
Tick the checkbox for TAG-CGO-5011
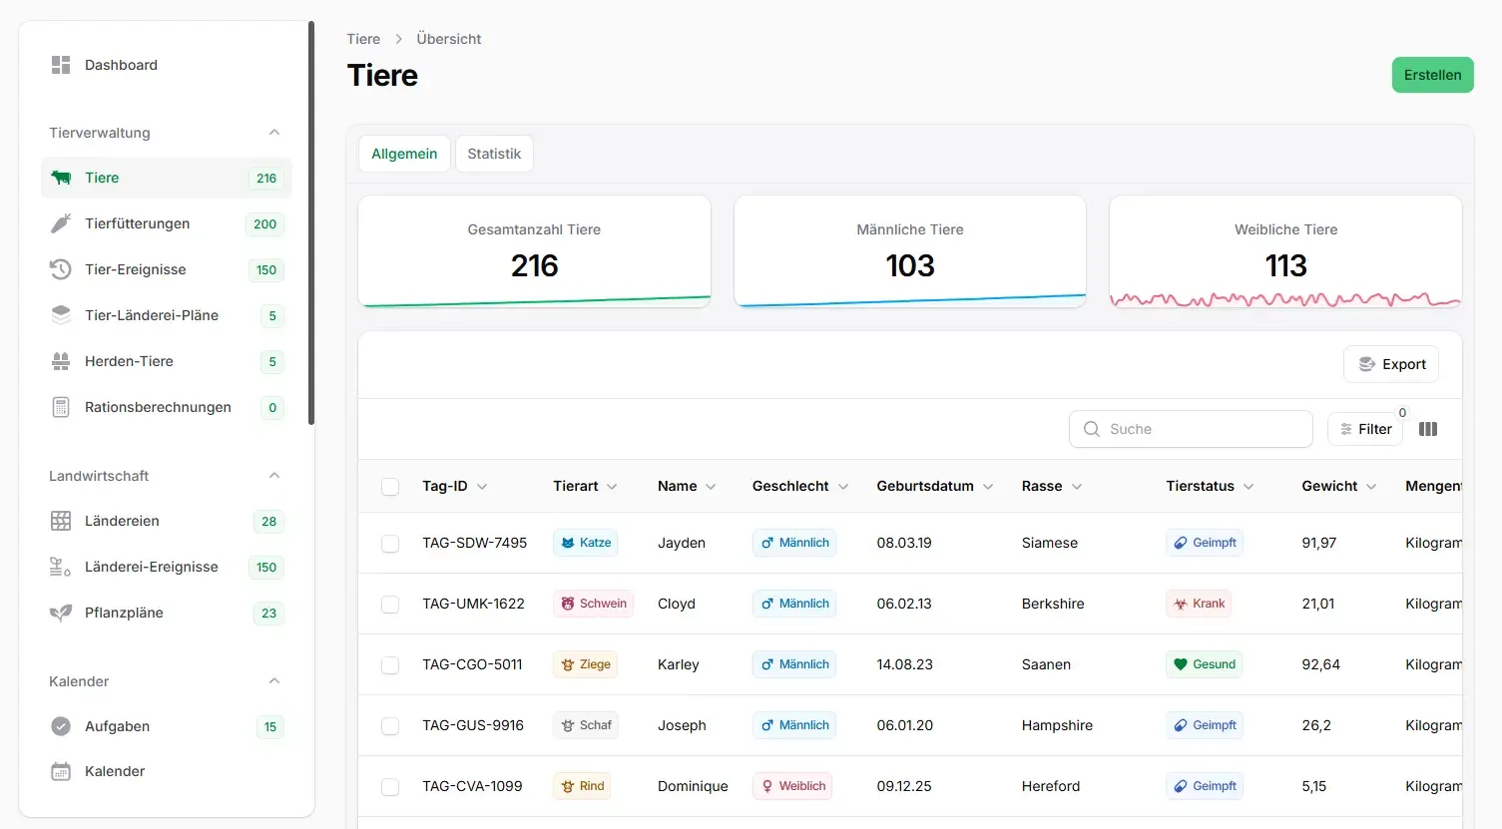[x=390, y=665]
